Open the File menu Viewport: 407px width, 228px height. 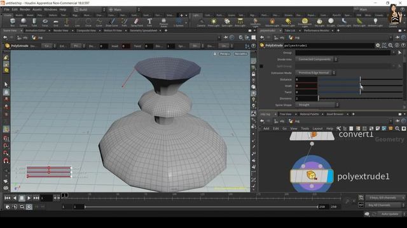(x=7, y=9)
